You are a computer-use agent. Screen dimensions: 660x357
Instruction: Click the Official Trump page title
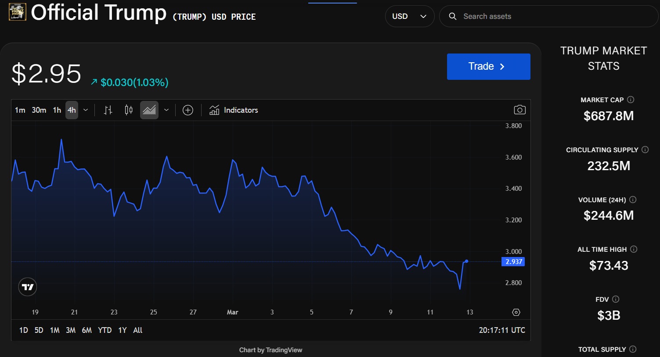[x=99, y=12]
